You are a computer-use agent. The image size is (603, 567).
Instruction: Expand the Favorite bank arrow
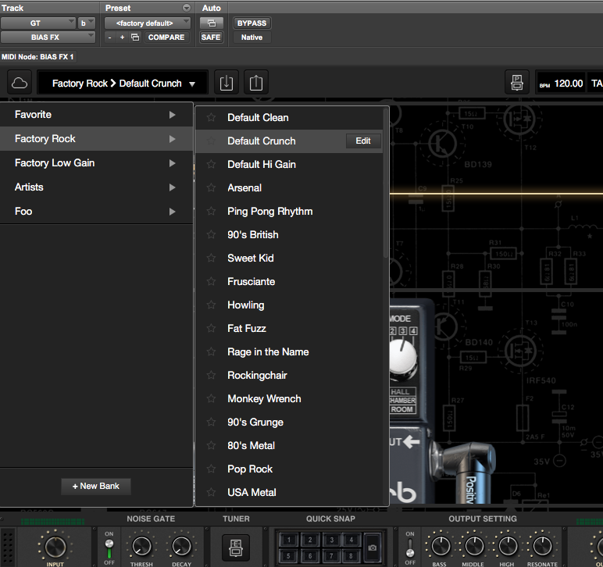173,115
